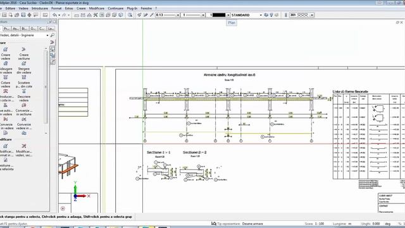Click the Desene armare representation type
Viewport: 405px width, 228px height.
252,224
